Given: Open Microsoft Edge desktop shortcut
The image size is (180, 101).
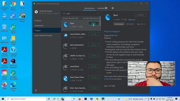Looking at the screenshot, I should tap(13, 86).
